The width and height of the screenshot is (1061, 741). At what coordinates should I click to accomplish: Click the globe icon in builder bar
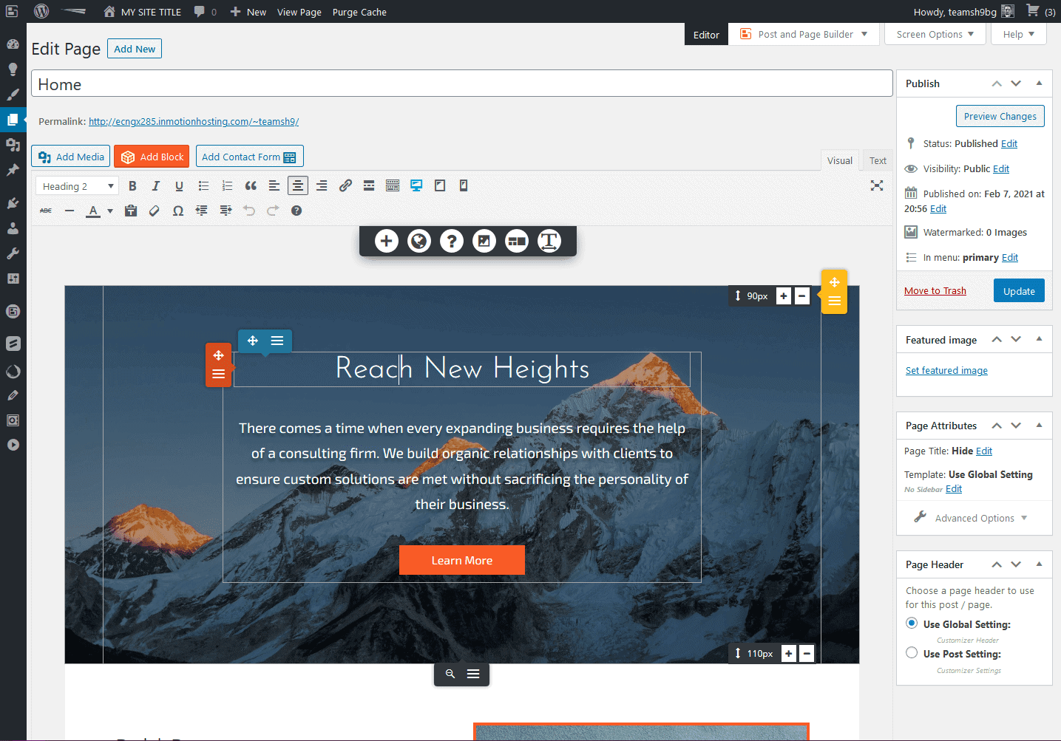coord(419,241)
